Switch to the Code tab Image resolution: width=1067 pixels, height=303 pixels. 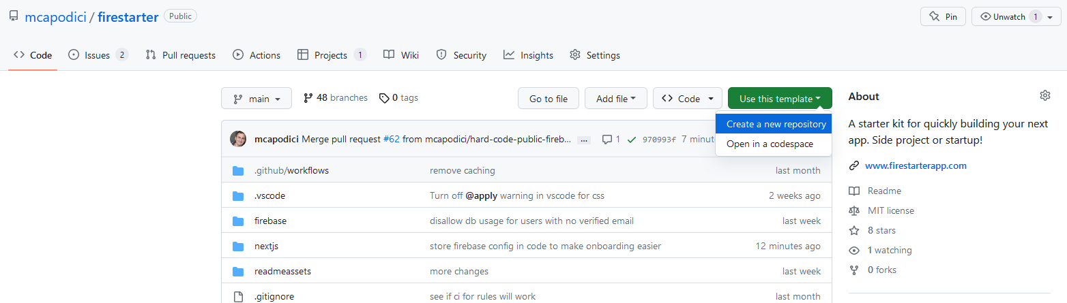[x=33, y=55]
